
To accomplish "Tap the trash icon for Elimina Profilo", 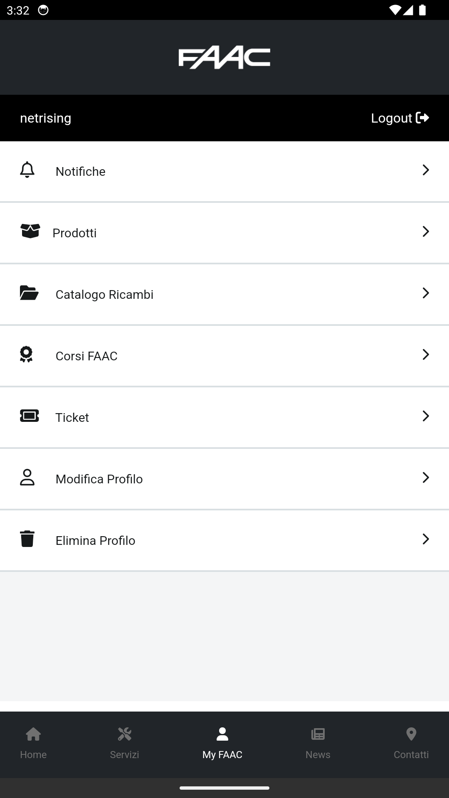I will pos(27,539).
